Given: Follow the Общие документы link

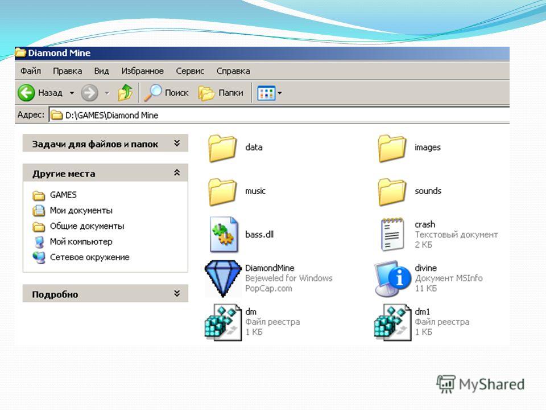Looking at the screenshot, I should tap(87, 226).
